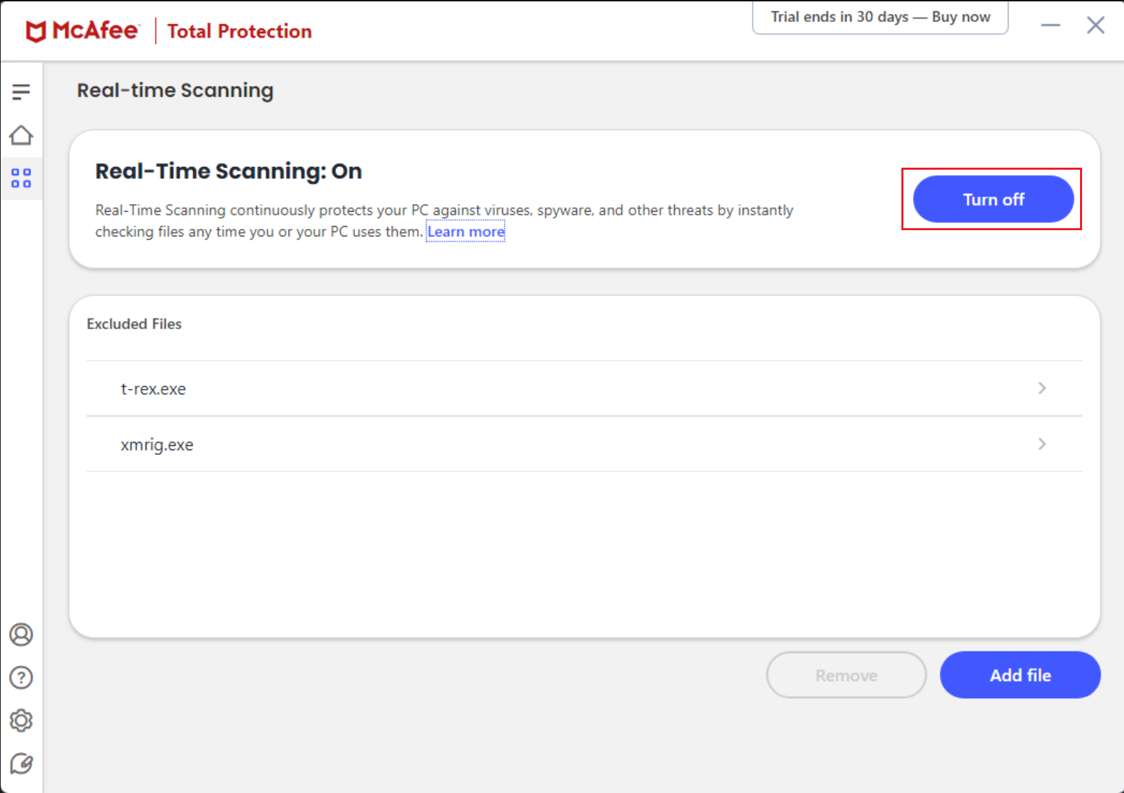Click the McAfee logo
This screenshot has height=793, width=1124.
pos(82,31)
